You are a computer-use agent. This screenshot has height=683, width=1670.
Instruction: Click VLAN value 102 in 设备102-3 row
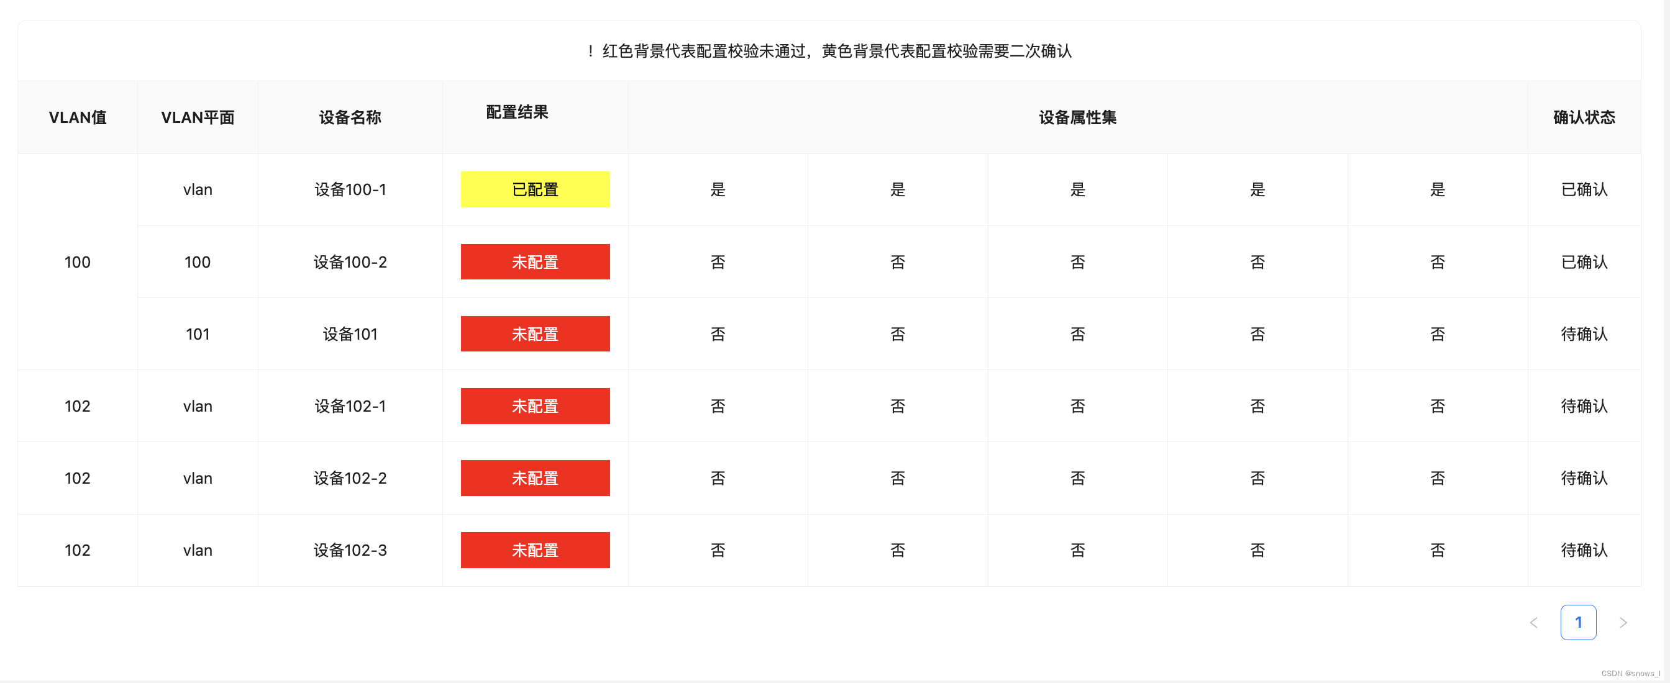(x=78, y=550)
